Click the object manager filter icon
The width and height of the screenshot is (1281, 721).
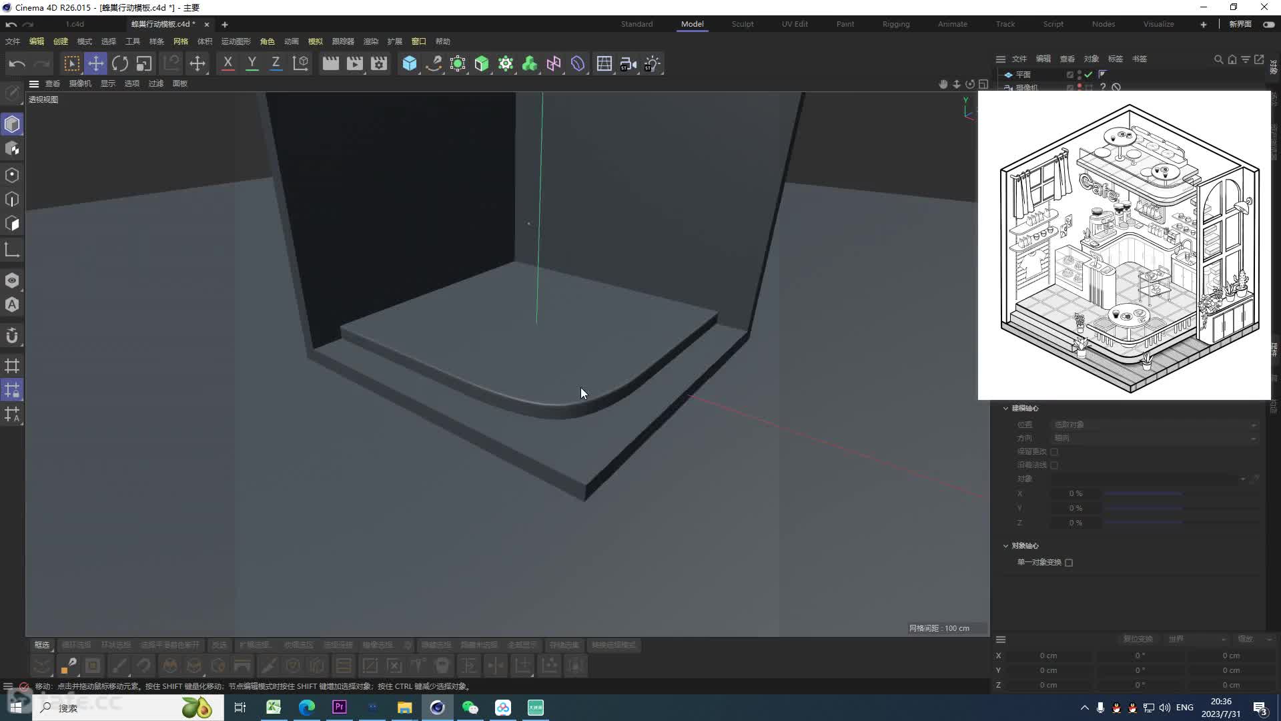tap(1246, 59)
